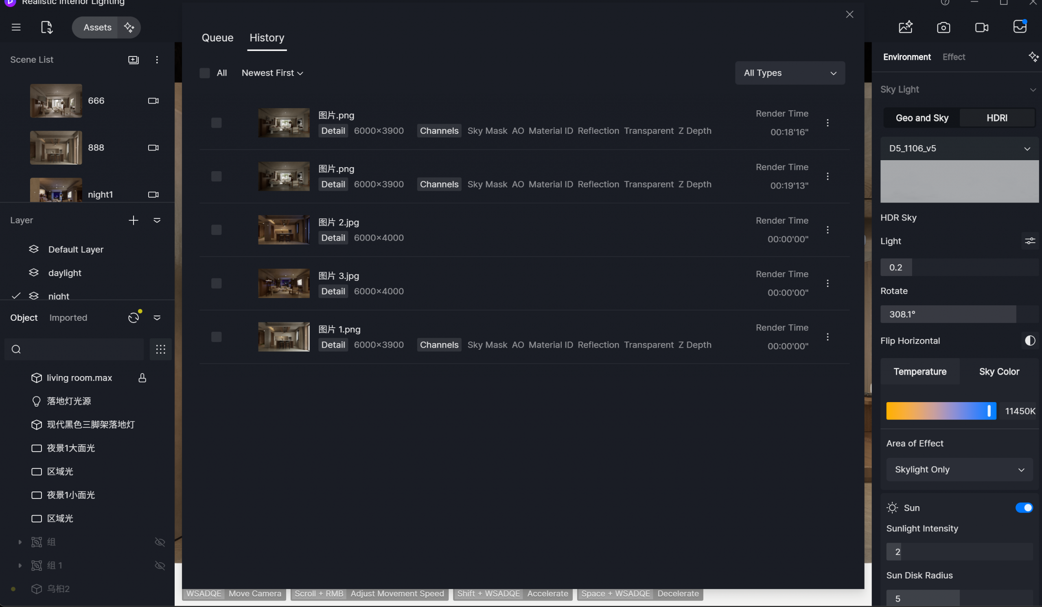Open the Skylight Only dropdown
Image resolution: width=1042 pixels, height=607 pixels.
click(959, 470)
